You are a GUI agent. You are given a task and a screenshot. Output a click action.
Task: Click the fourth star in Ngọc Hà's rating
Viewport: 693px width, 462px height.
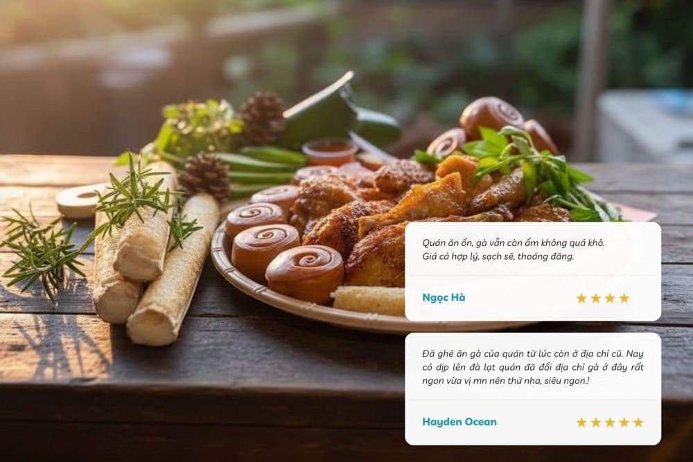pyautogui.click(x=624, y=298)
